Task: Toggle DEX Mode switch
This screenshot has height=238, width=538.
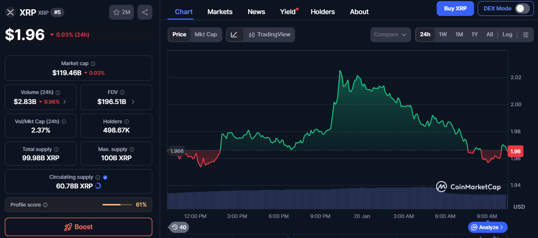Action: [522, 9]
